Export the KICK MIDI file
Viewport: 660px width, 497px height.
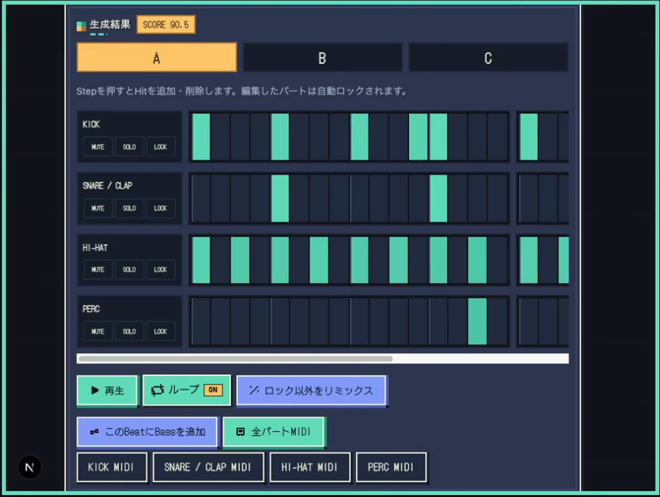coord(112,467)
